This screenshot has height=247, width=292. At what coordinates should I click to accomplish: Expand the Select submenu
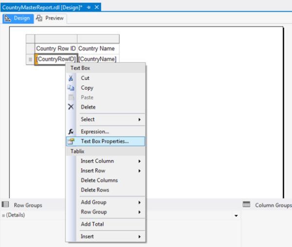coord(106,119)
